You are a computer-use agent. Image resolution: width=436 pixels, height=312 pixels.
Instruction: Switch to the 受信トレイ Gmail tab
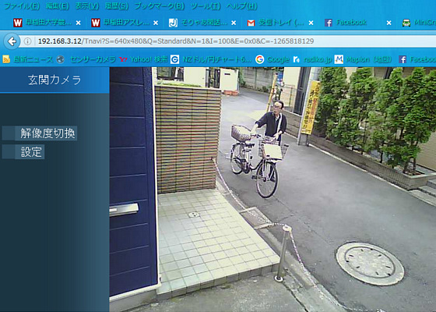281,23
